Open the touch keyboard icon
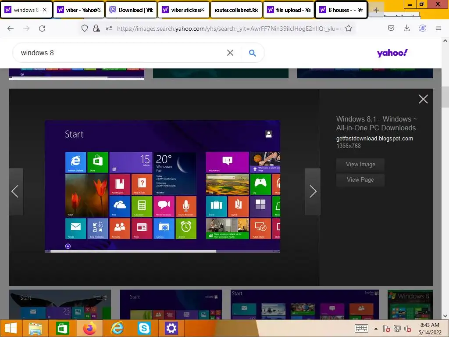The height and width of the screenshot is (337, 449). tap(361, 328)
